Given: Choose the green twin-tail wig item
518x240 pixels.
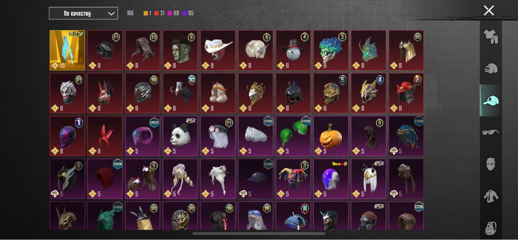Looking at the screenshot, I should click(293, 135).
